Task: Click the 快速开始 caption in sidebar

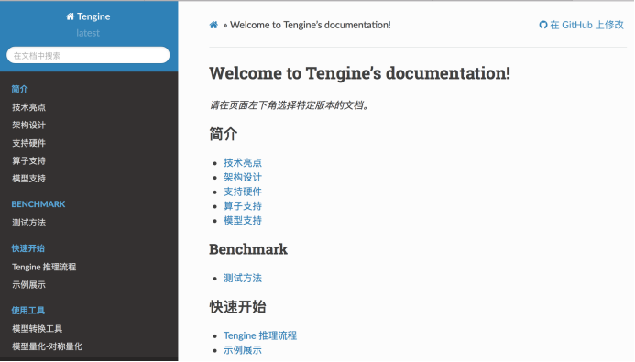Action: [27, 248]
